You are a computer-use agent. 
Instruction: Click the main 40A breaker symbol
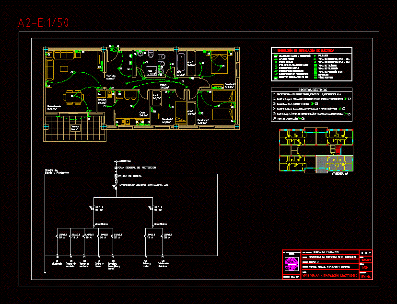tap(115, 187)
